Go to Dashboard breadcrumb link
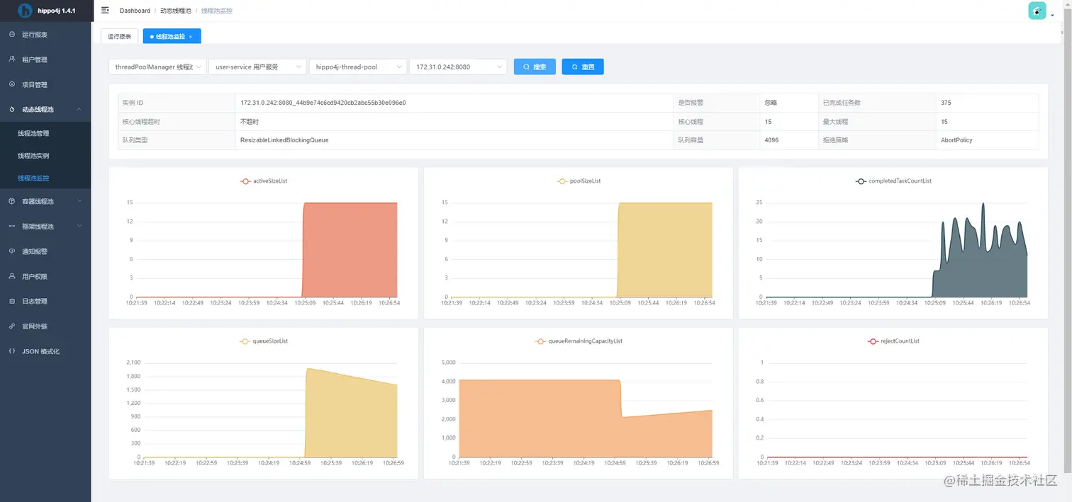The height and width of the screenshot is (502, 1072). coord(135,11)
